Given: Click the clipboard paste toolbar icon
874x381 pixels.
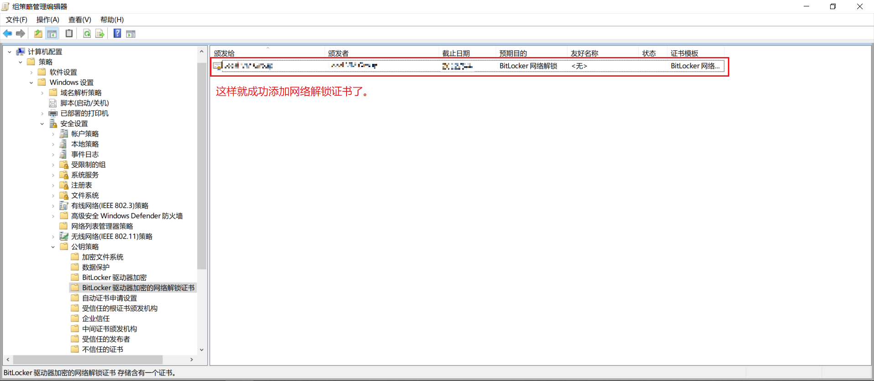Looking at the screenshot, I should [x=69, y=33].
